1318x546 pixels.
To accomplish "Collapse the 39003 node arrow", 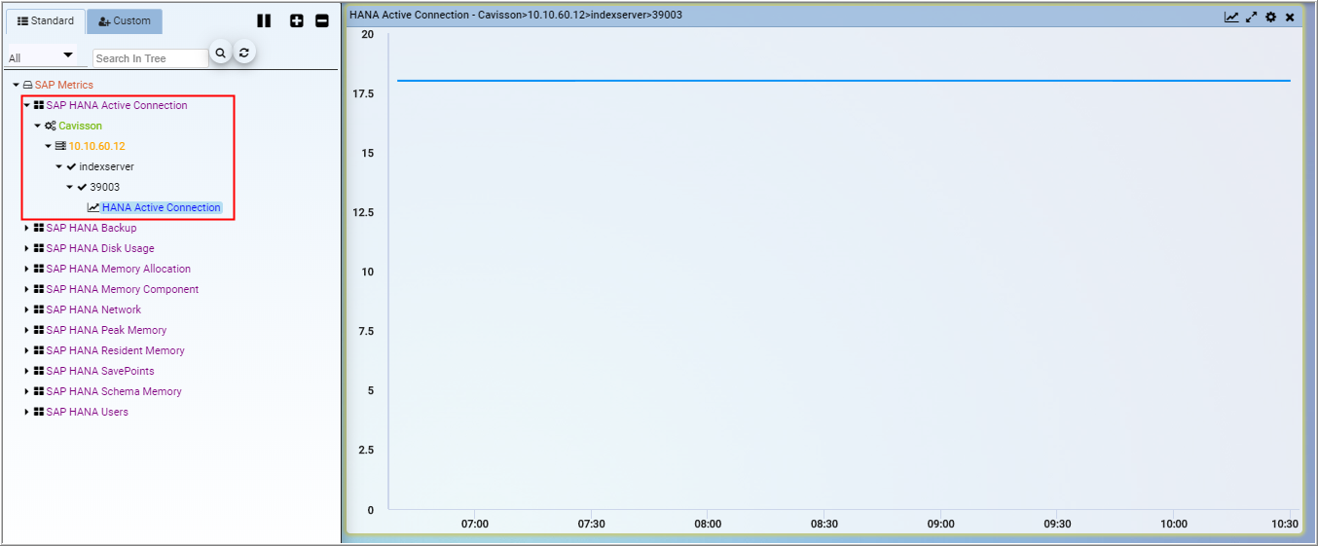I will coord(70,187).
